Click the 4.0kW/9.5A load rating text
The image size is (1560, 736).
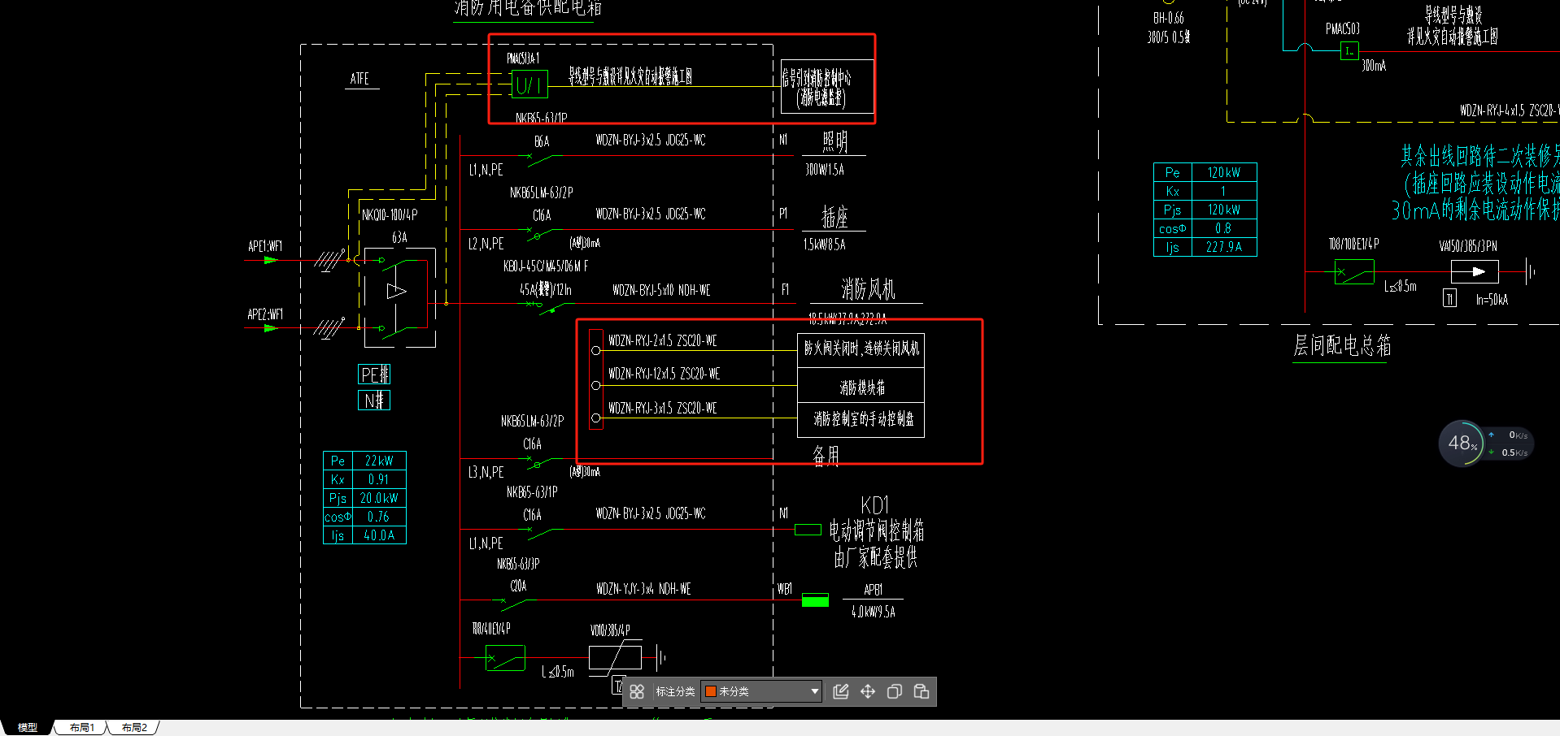point(874,612)
